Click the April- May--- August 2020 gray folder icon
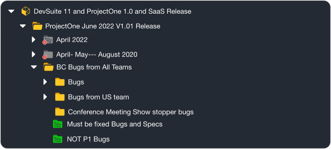This screenshot has height=149, width=331. pos(48,54)
